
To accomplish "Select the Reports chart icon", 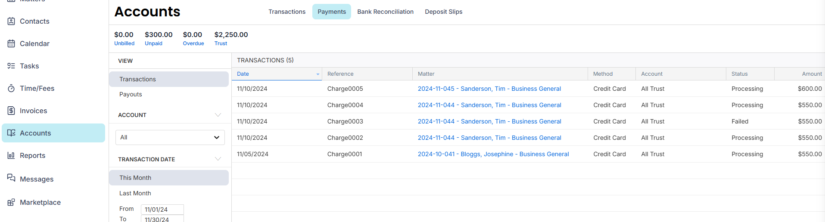I will (11, 155).
